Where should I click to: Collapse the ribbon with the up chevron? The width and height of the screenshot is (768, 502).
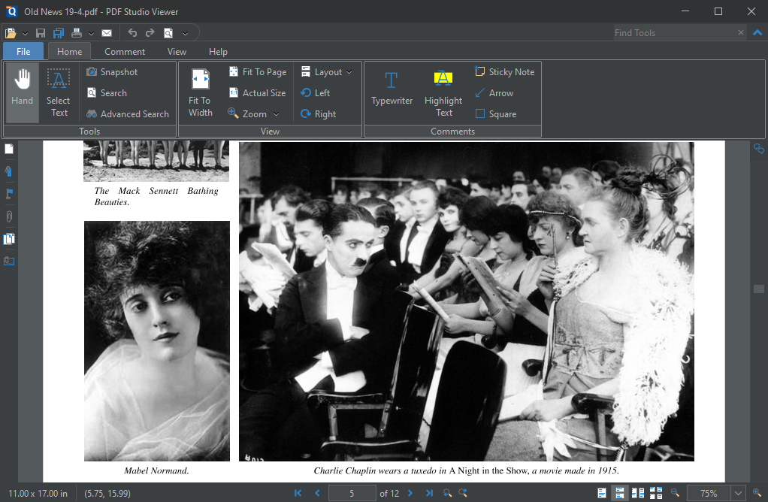(x=757, y=33)
